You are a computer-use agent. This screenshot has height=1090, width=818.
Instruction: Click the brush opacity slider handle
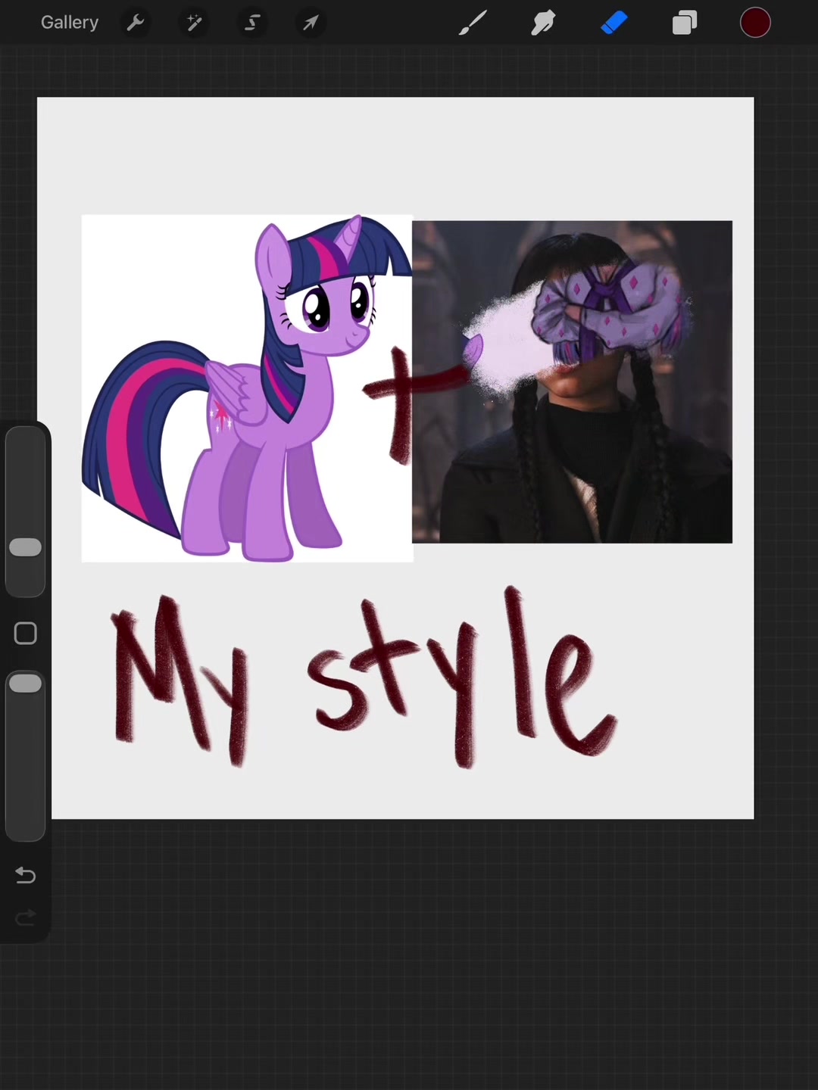(x=26, y=683)
